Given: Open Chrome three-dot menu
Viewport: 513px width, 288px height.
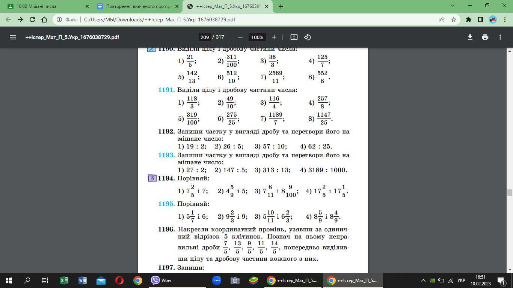Looking at the screenshot, I should pyautogui.click(x=505, y=19).
